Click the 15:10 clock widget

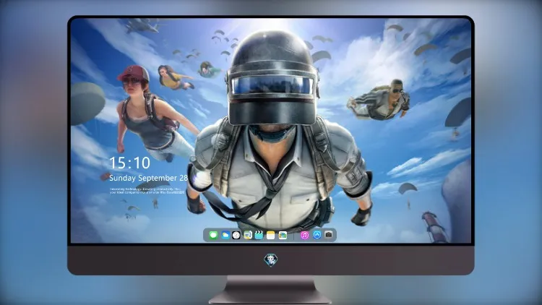tap(129, 163)
